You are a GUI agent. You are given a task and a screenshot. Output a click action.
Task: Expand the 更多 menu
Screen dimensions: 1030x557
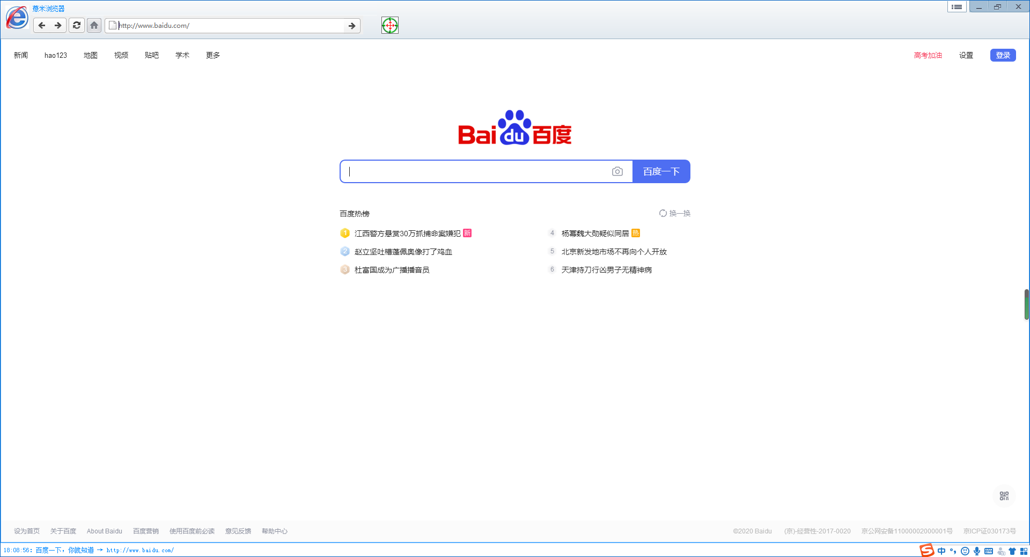click(x=213, y=55)
